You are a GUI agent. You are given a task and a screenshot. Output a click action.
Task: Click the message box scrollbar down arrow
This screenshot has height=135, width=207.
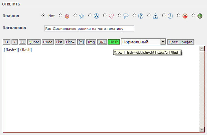(x=202, y=129)
